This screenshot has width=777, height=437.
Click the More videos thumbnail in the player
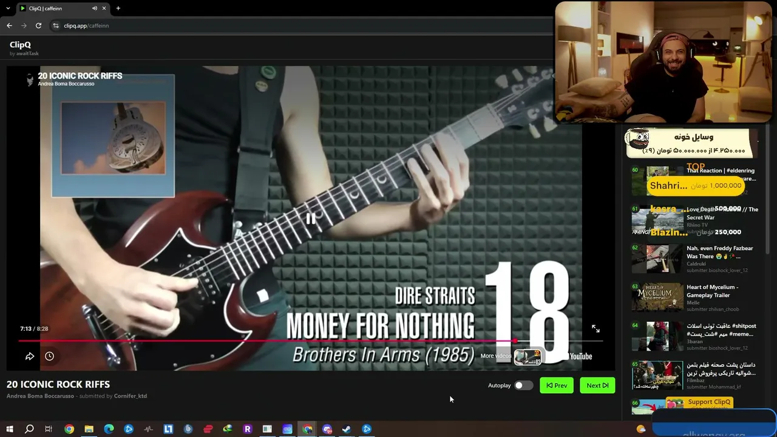pos(528,357)
